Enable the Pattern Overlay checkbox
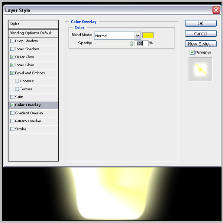This screenshot has height=223, width=223. click(12, 121)
